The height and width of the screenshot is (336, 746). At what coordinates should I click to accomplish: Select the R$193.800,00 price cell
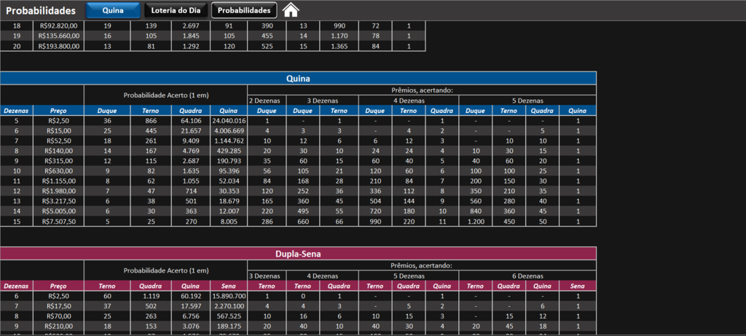(x=58, y=46)
